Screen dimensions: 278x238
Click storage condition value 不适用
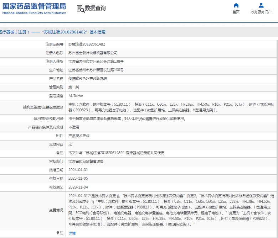74,127
